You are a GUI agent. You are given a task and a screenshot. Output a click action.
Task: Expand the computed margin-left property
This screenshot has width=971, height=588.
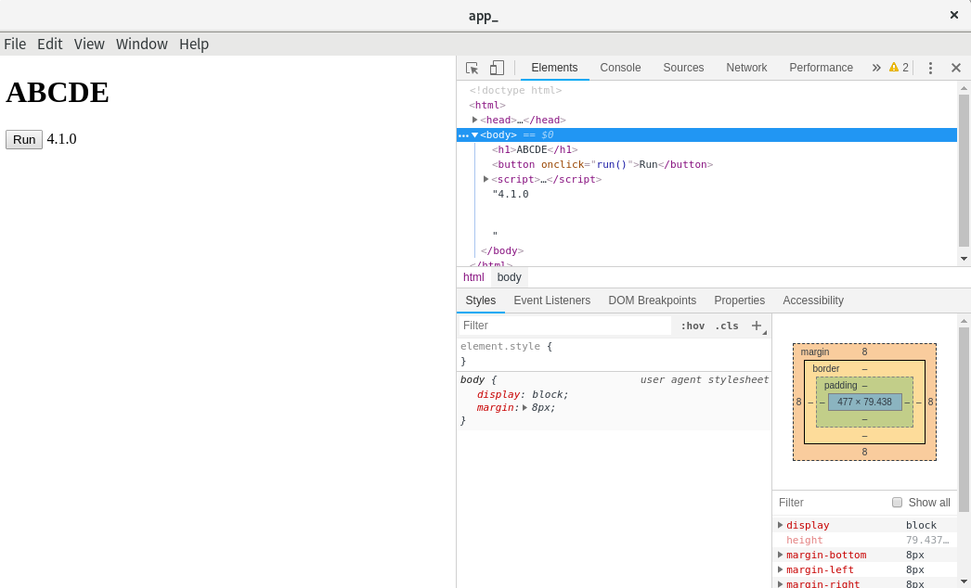[x=781, y=569]
